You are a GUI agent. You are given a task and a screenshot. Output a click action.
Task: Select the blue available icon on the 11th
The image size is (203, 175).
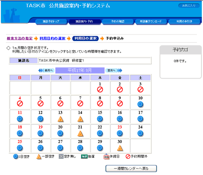coord(20,119)
